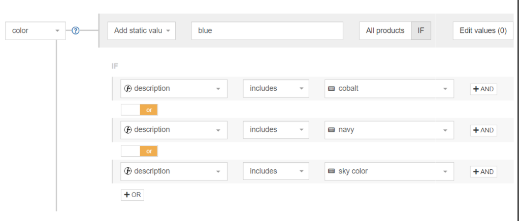Image resolution: width=519 pixels, height=221 pixels.
Task: Open the includes operator dropdown for the cobalt row
Action: click(x=276, y=88)
